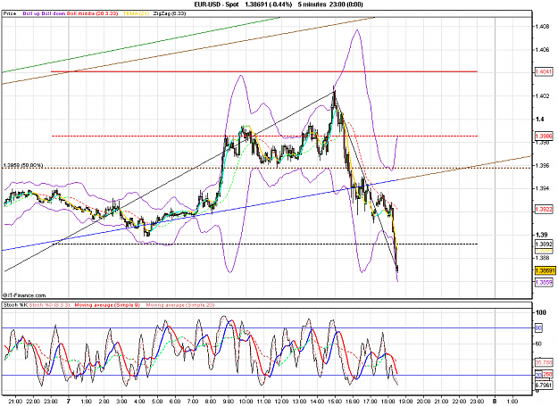This screenshot has width=558, height=406.
Task: Click the 20:00 time axis label
Action: click(x=423, y=402)
